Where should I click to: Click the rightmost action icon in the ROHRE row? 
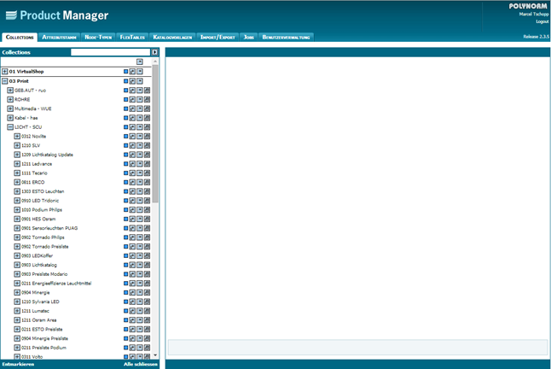[147, 99]
